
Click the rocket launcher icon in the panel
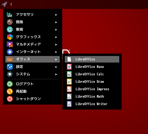tap(4, 4)
